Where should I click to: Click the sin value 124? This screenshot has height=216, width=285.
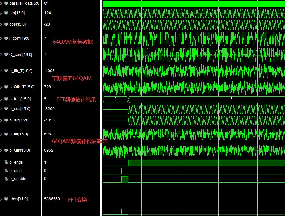[x=47, y=13]
